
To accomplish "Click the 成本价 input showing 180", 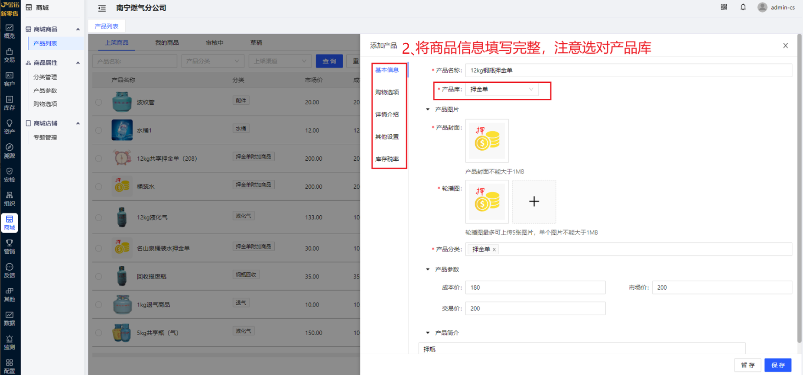I will pos(535,288).
